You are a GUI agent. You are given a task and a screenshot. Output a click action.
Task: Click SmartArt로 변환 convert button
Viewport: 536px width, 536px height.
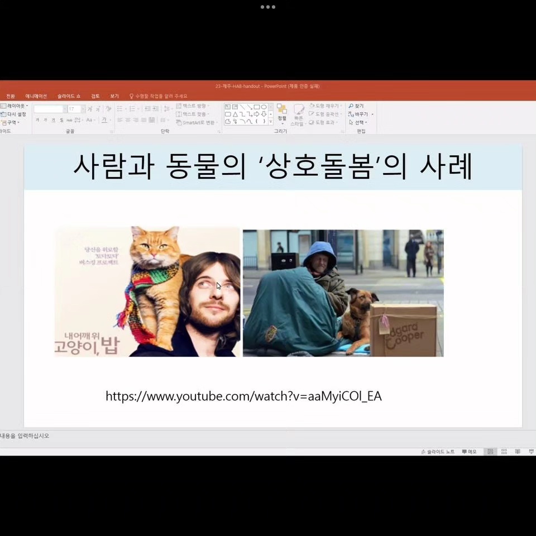tap(197, 122)
